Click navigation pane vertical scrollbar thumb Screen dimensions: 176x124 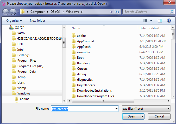coord(64,43)
